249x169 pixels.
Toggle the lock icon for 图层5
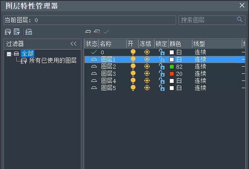click(x=161, y=88)
